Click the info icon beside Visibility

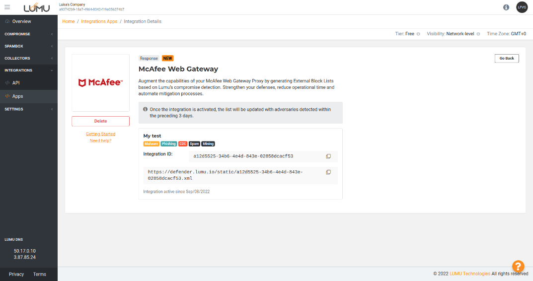click(478, 34)
